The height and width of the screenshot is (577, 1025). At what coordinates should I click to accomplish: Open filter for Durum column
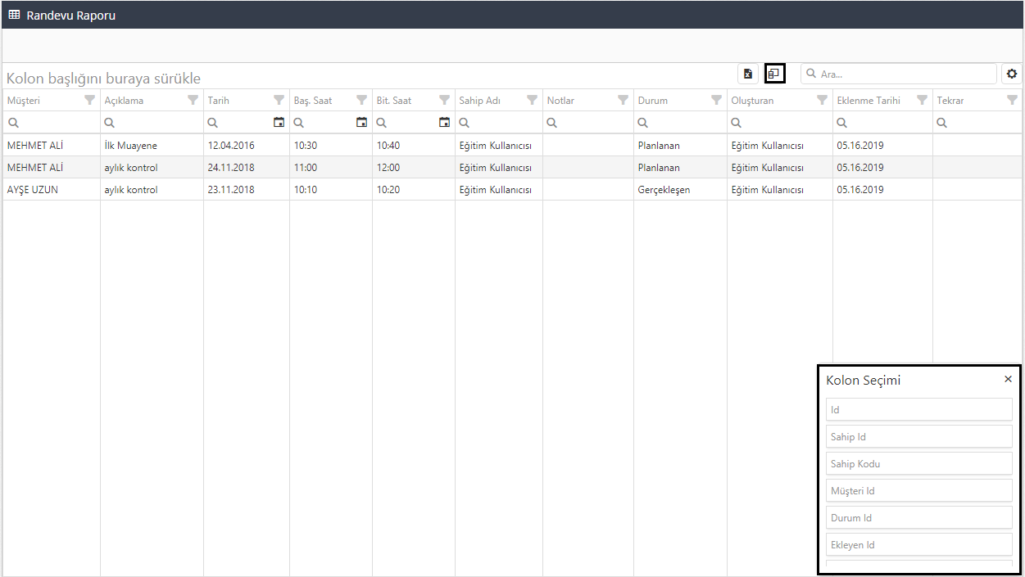[716, 100]
